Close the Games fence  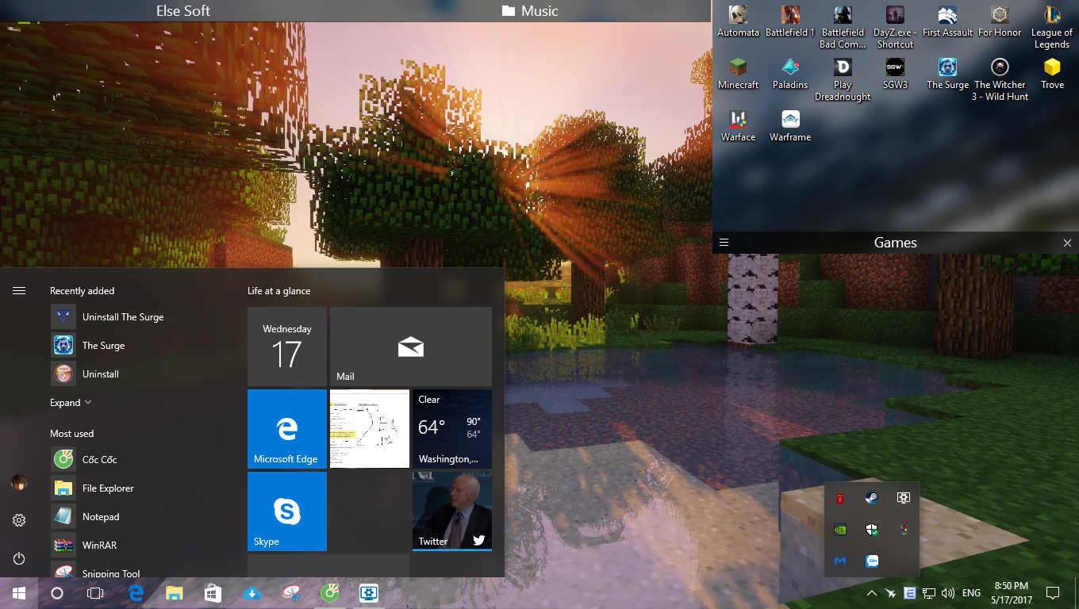(x=1067, y=243)
